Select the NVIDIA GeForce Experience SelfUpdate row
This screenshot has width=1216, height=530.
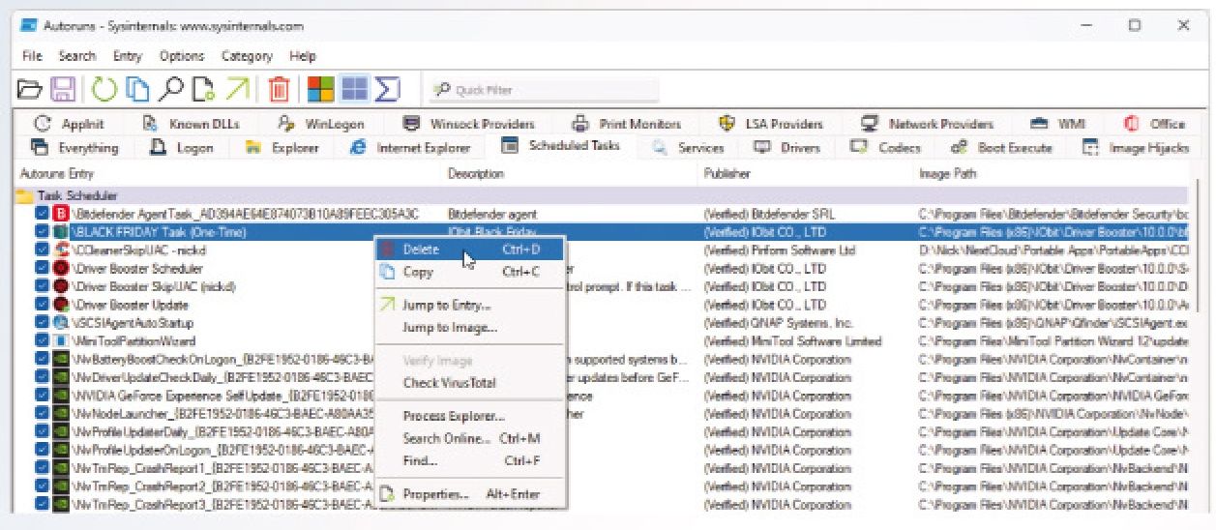pos(602,396)
